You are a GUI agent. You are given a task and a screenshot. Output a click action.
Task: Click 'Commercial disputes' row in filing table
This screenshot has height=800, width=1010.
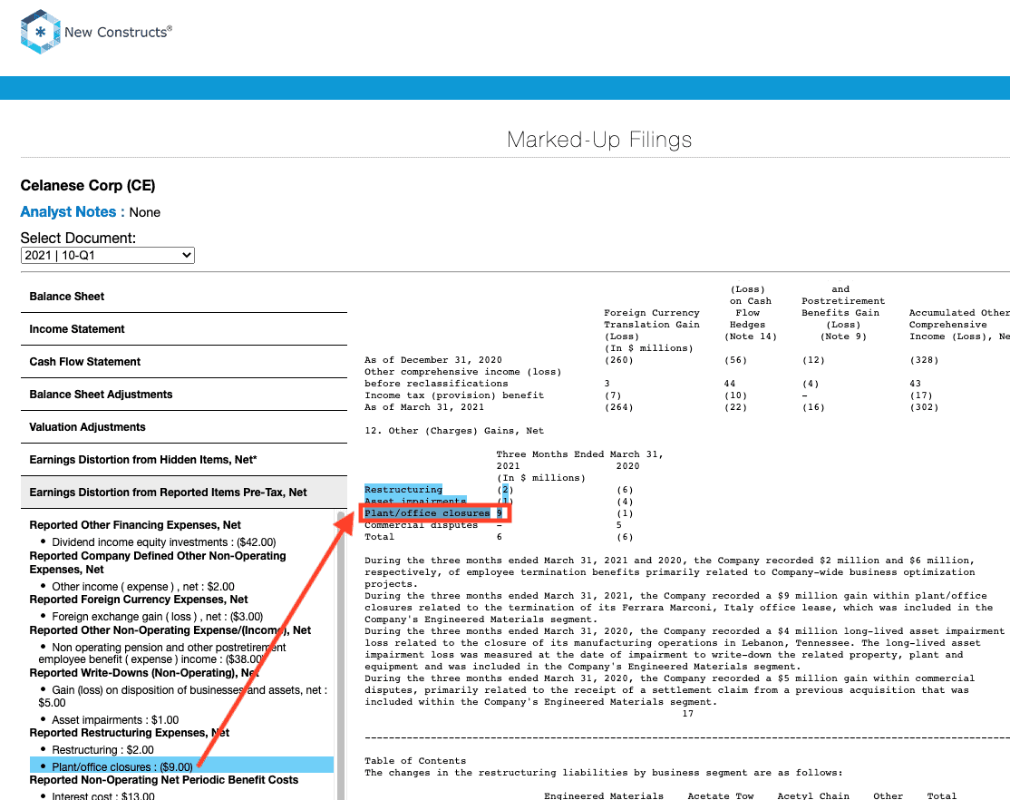click(422, 525)
